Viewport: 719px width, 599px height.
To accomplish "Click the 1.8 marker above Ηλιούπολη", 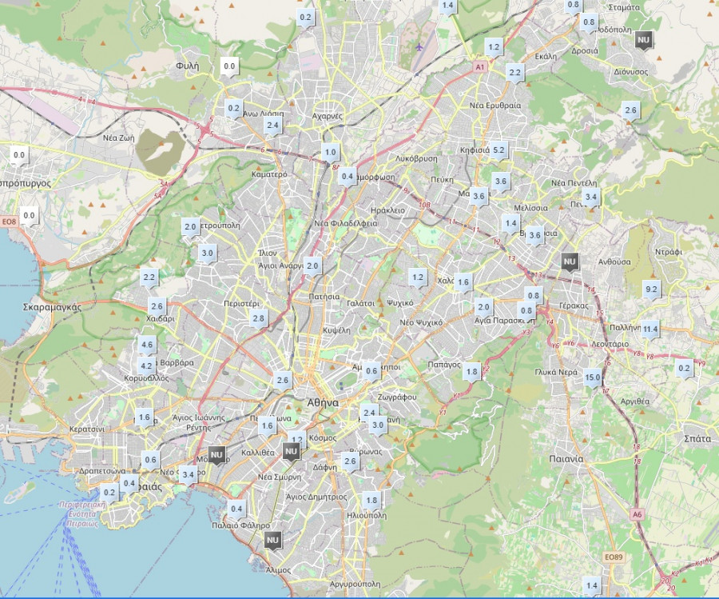I will tap(371, 501).
